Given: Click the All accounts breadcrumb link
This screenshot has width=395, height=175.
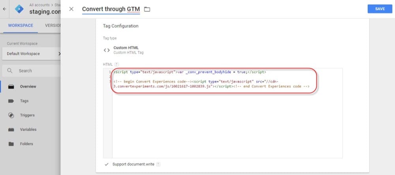Looking at the screenshot, I should pos(39,5).
